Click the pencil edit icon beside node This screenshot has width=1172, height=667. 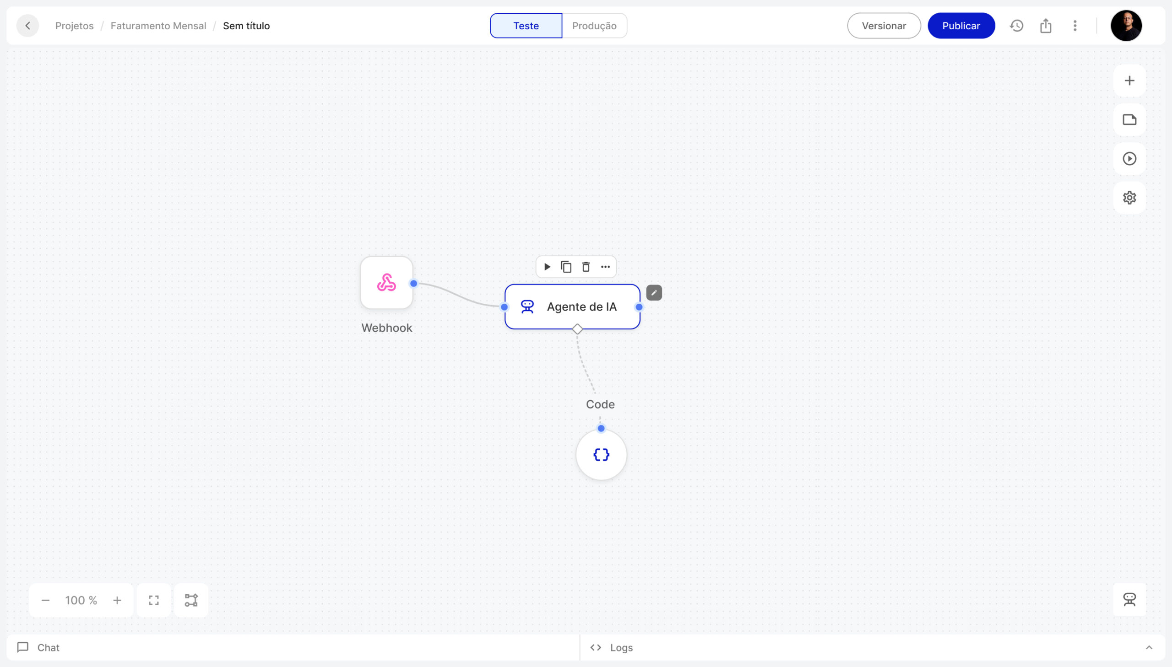[654, 292]
